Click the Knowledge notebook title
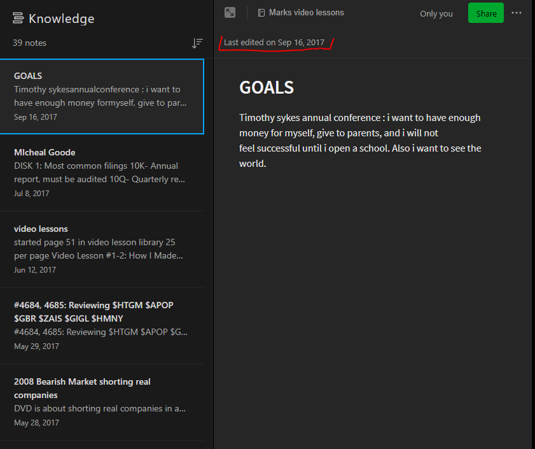The image size is (535, 449). [x=62, y=19]
